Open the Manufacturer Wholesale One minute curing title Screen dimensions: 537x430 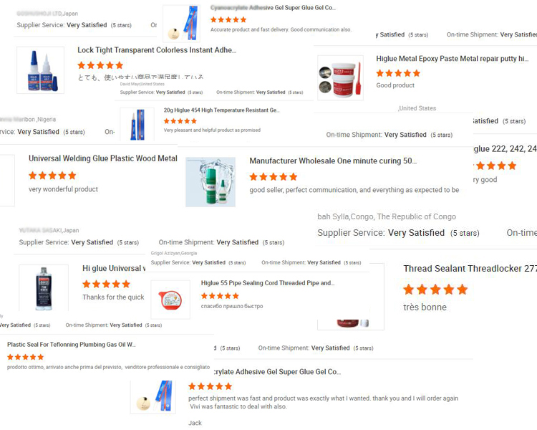[x=333, y=161]
